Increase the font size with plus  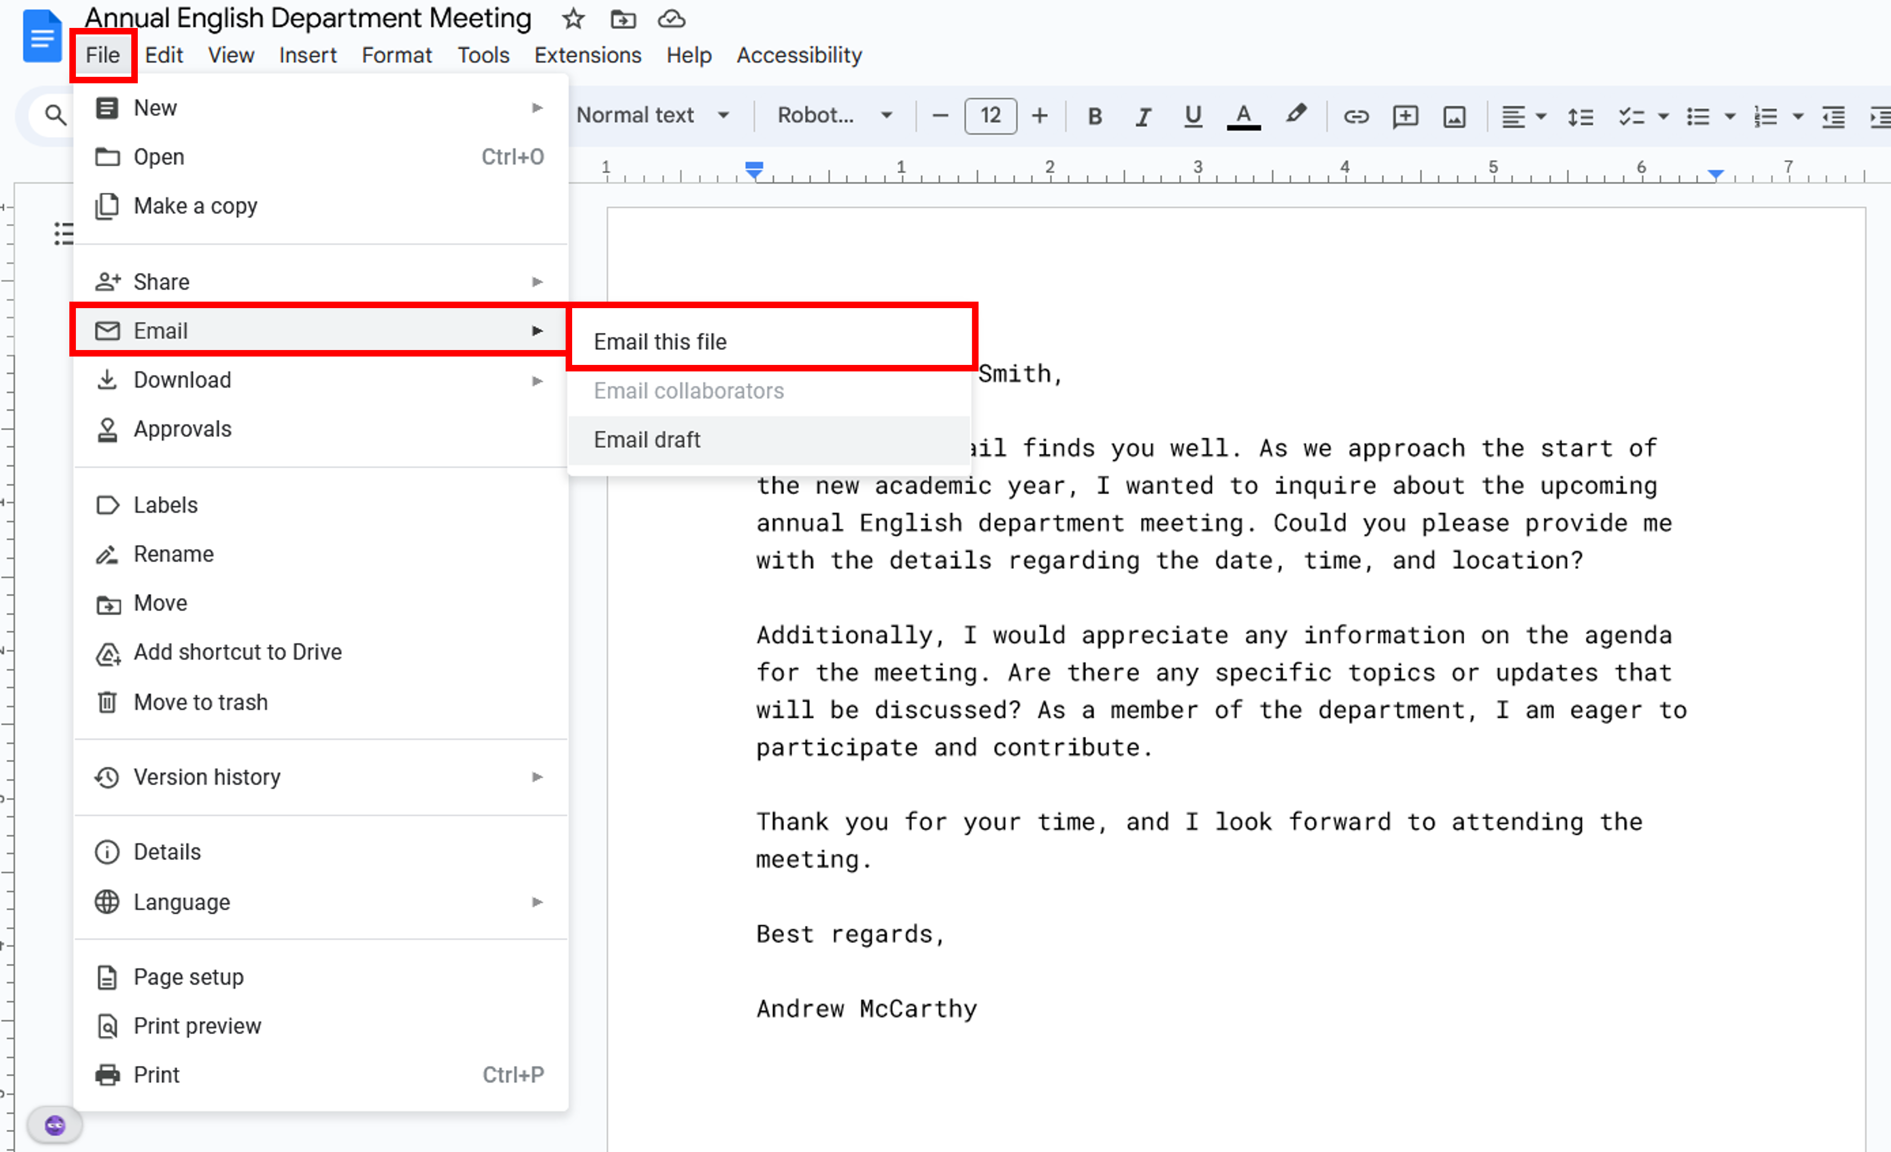point(1039,116)
